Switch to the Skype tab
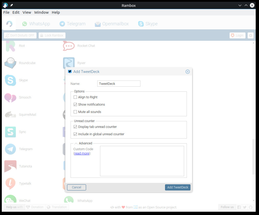The height and width of the screenshot is (215, 259). pyautogui.click(x=148, y=24)
